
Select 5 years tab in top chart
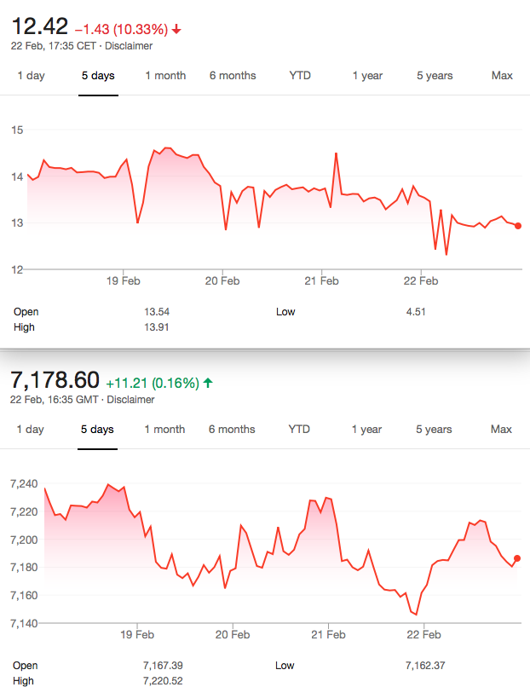(x=435, y=76)
